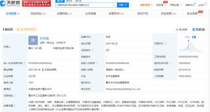Open help icon beside 注册资本
Image resolution: width=210 pixels, height=112 pixels.
point(92,50)
